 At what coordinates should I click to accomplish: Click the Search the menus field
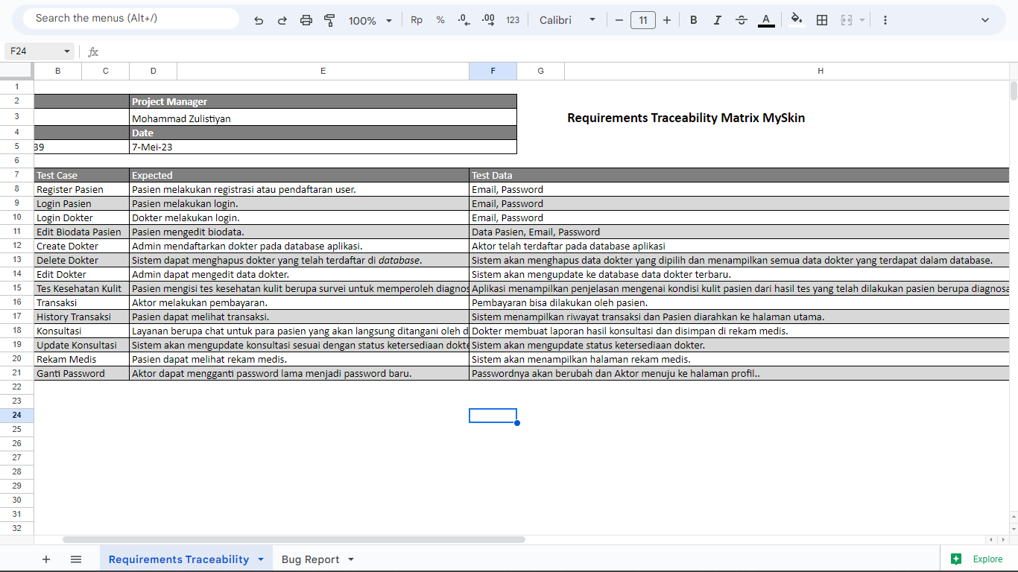pyautogui.click(x=130, y=19)
